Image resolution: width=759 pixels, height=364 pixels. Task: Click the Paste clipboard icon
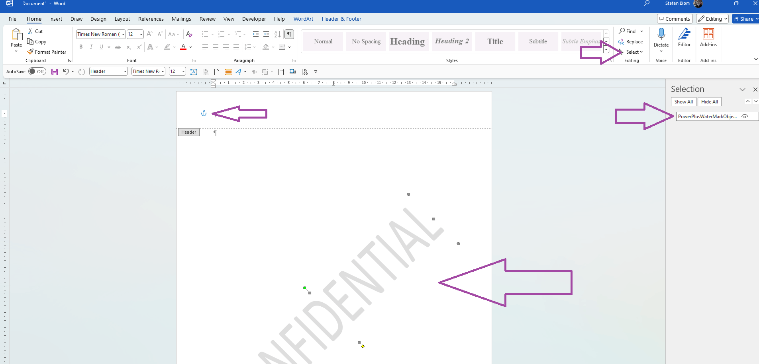[x=16, y=35]
